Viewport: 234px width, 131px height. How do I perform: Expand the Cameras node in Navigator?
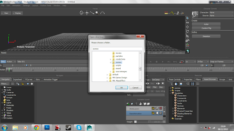click(x=2, y=92)
